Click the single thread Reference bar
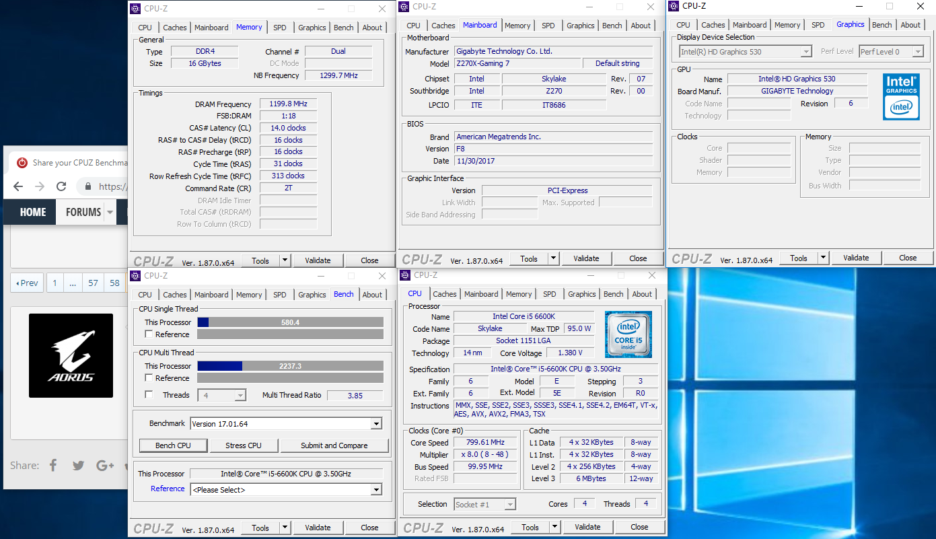 pyautogui.click(x=290, y=334)
